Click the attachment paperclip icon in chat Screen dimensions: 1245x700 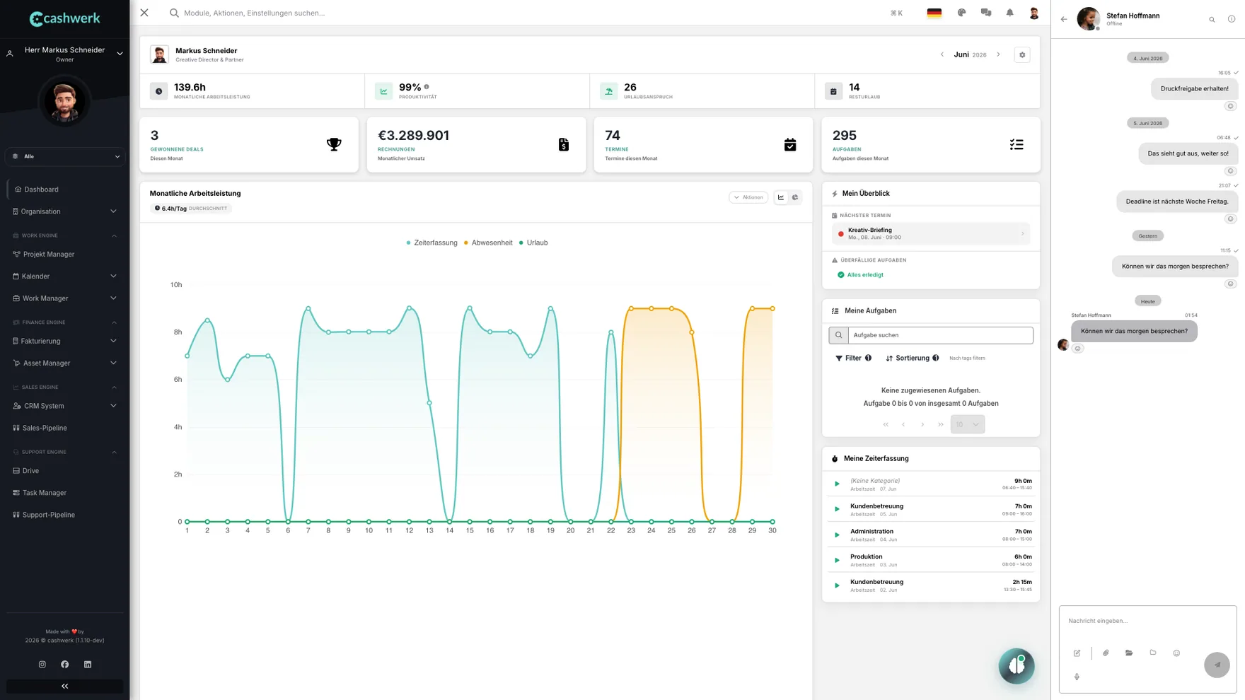(x=1106, y=653)
